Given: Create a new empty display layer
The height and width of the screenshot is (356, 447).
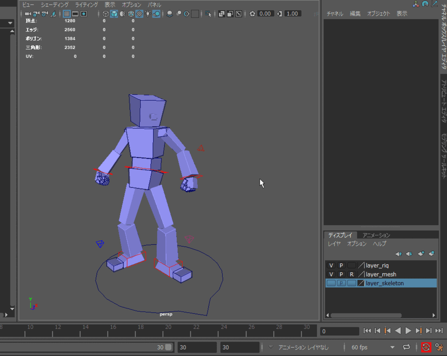Looking at the screenshot, I should click(x=421, y=254).
